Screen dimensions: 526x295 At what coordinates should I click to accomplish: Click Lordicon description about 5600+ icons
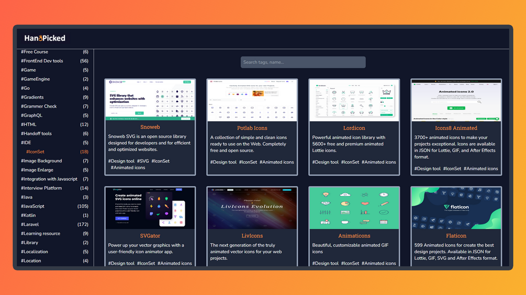349,144
